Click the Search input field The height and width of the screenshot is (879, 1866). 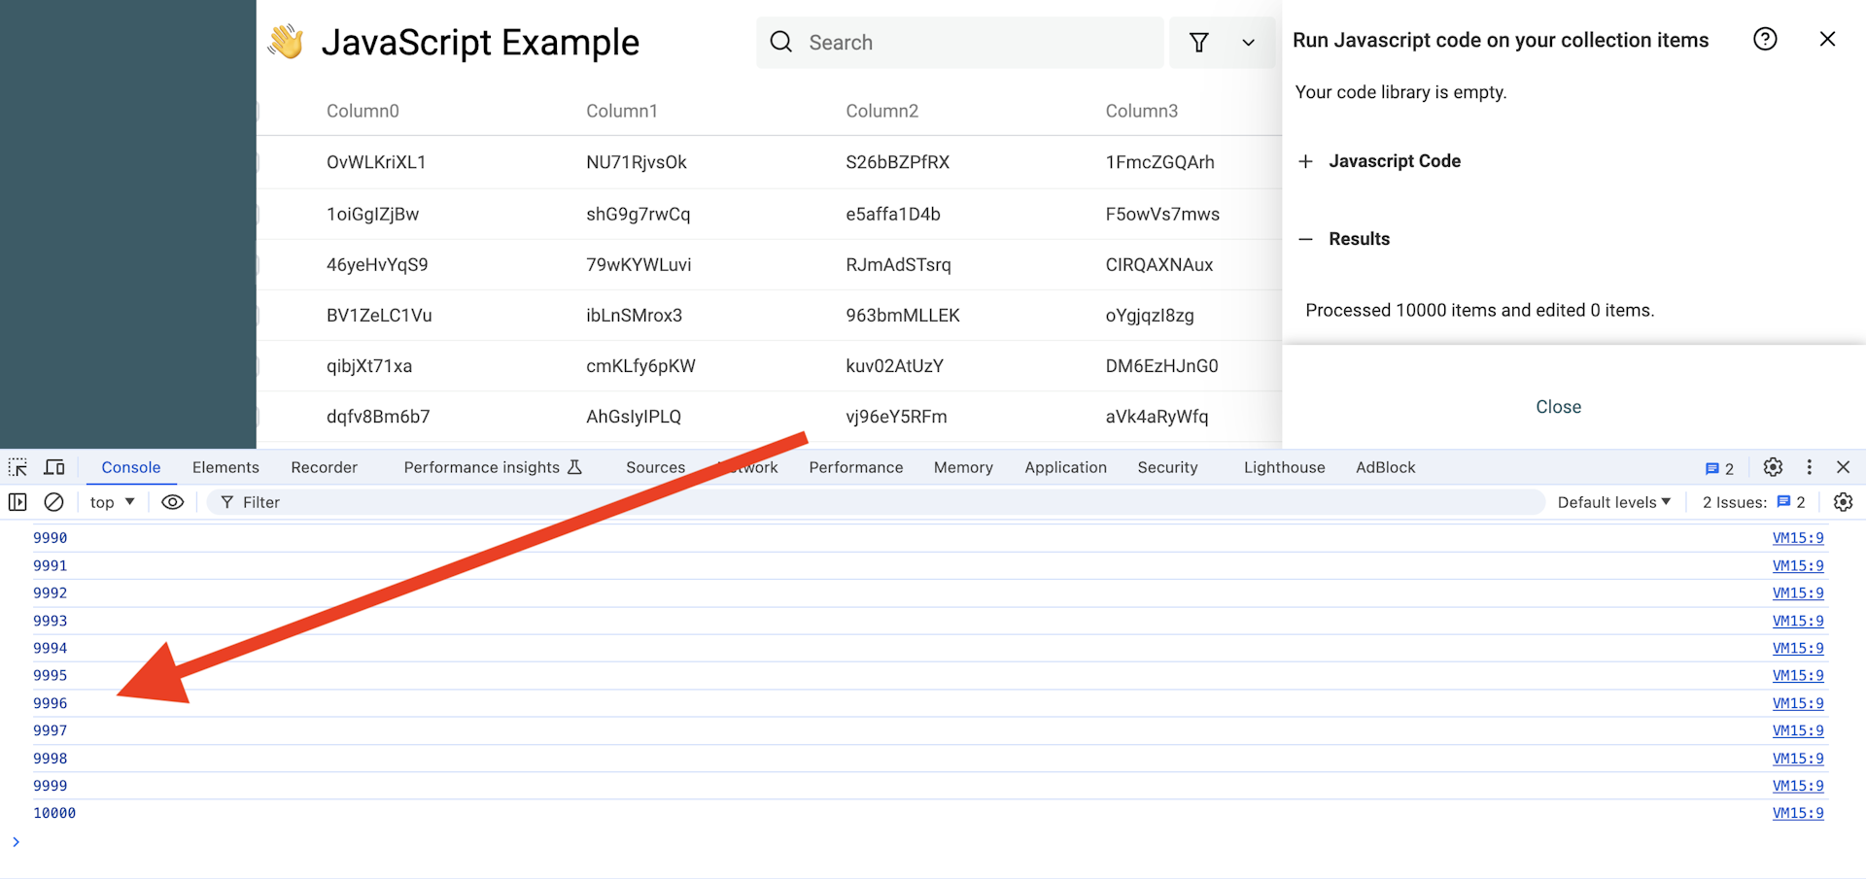click(972, 43)
